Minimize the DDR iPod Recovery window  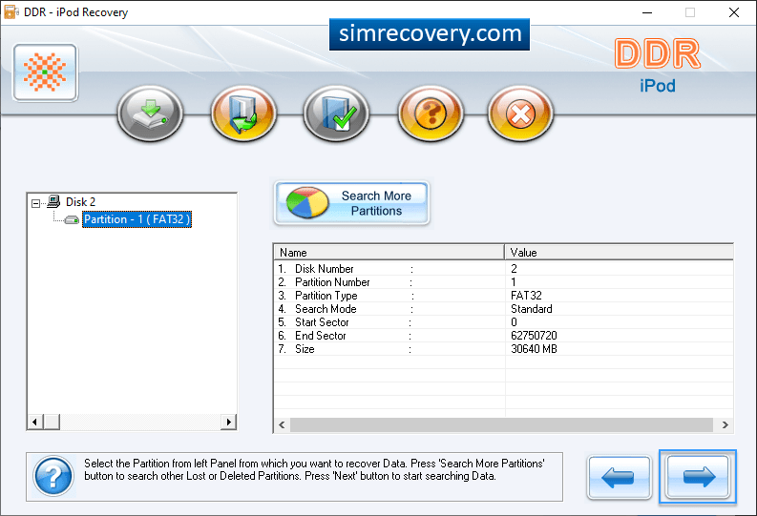(647, 12)
